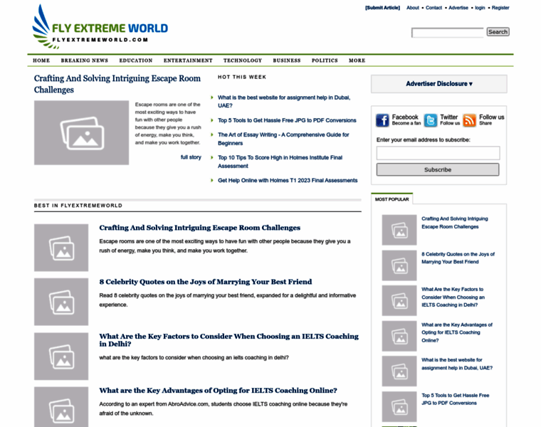Open the EDUCATION menu
The height and width of the screenshot is (427, 541).
click(x=136, y=60)
